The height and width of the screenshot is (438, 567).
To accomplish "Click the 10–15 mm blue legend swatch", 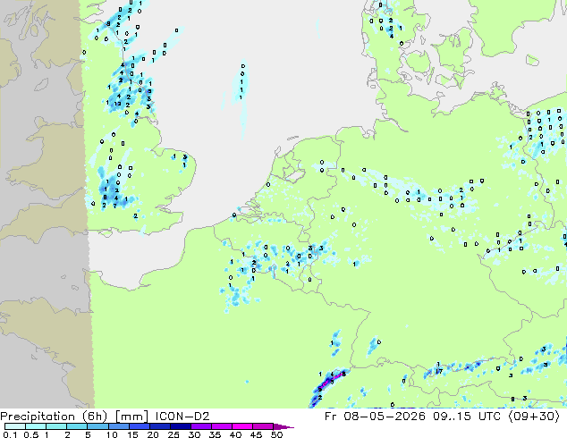I will click(118, 426).
